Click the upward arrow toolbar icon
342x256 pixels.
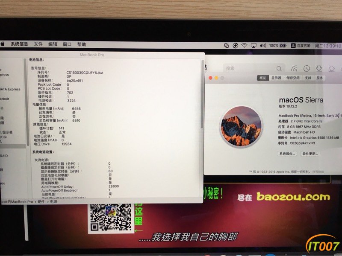coord(332,69)
